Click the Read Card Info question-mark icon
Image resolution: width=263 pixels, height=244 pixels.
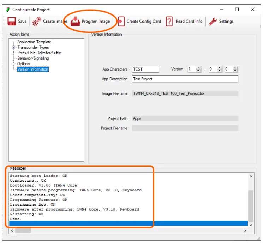[169, 21]
